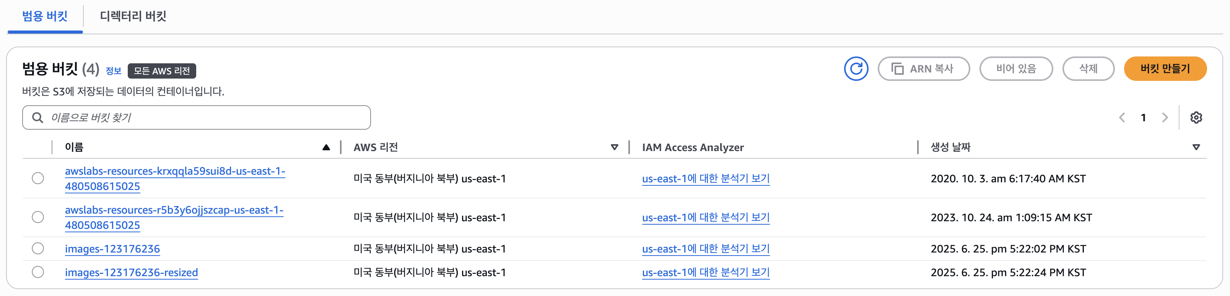Click the ARN 복사 button
This screenshot has height=296, width=1230.
point(923,69)
